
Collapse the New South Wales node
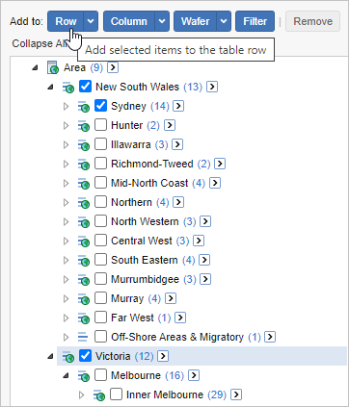(50, 87)
